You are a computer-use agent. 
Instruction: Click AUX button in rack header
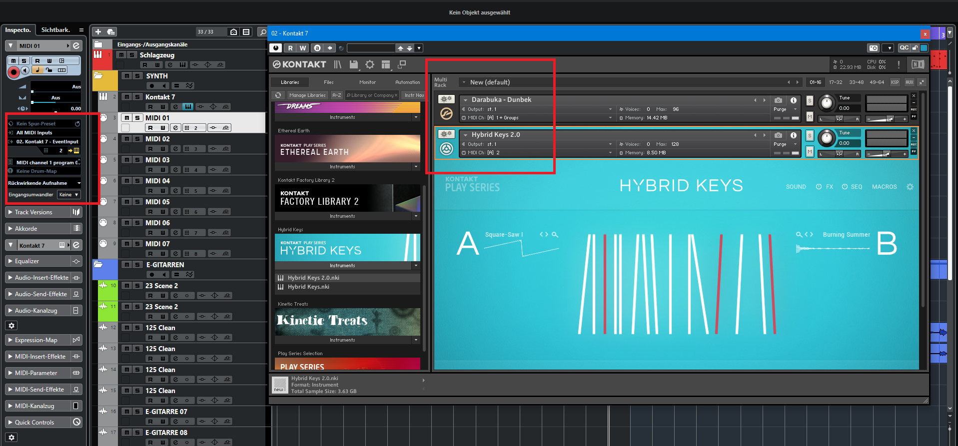tap(909, 82)
